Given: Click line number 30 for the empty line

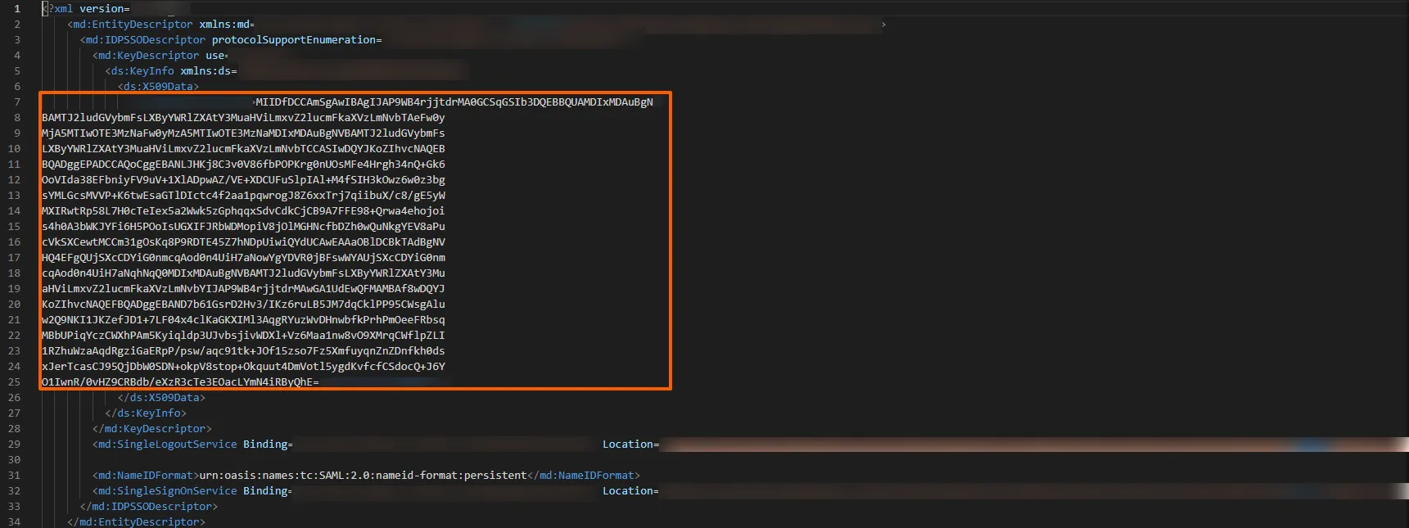Looking at the screenshot, I should coord(14,460).
